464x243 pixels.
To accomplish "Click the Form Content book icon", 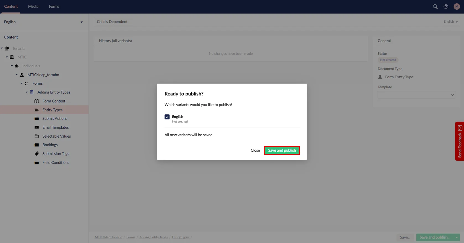I will tap(37, 101).
